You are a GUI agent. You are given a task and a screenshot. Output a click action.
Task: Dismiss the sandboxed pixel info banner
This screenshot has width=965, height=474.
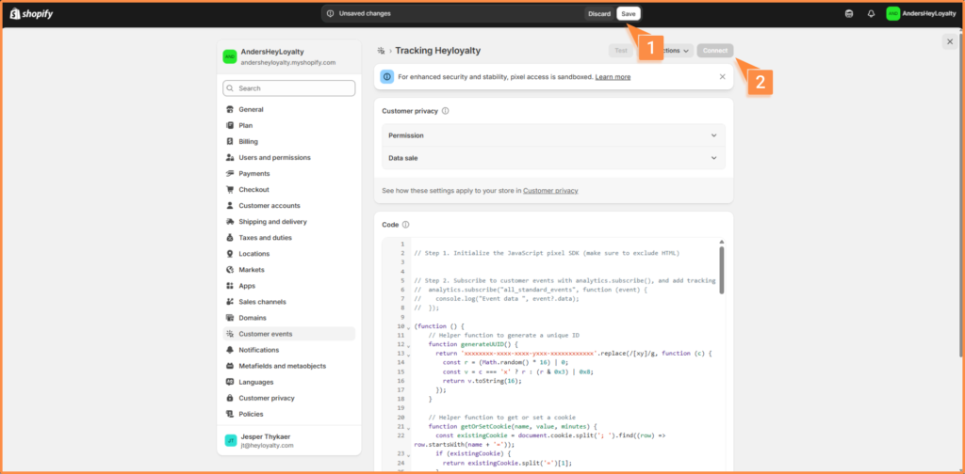coord(723,76)
